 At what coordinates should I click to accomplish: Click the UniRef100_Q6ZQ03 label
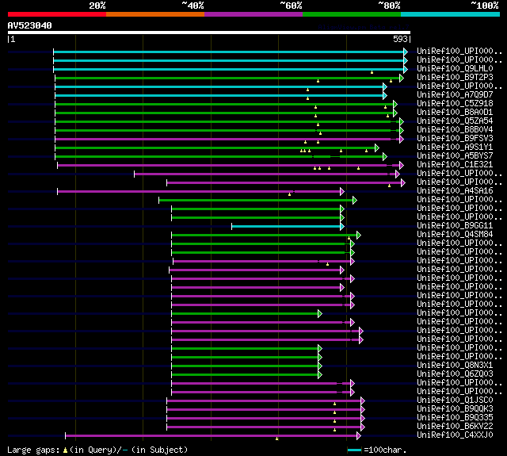[x=455, y=374]
